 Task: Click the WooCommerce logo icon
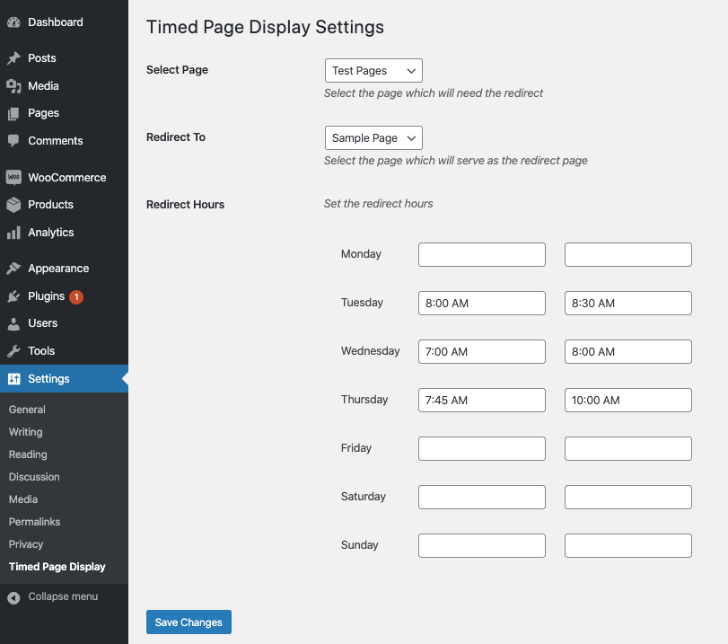(13, 178)
